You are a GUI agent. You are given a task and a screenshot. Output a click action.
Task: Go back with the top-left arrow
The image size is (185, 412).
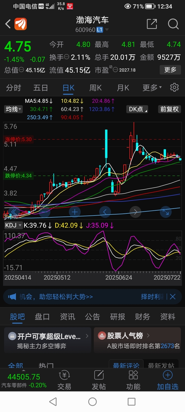coord(8,24)
